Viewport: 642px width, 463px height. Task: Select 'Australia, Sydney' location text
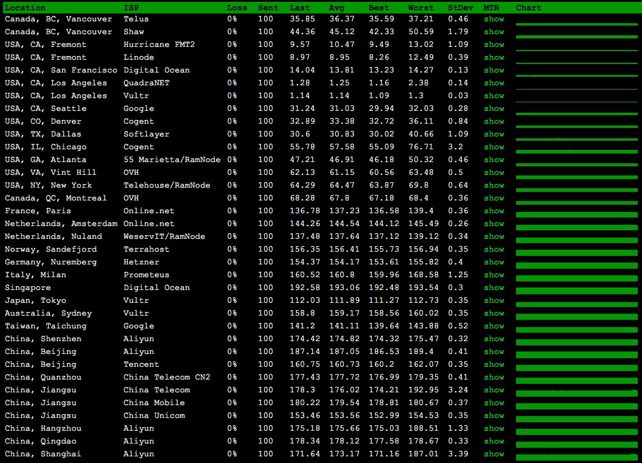pos(48,313)
